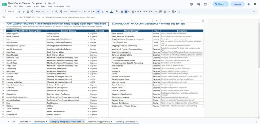260x124 pixels.
Task: Increase font size with plus button
Action: pyautogui.click(x=93, y=12)
